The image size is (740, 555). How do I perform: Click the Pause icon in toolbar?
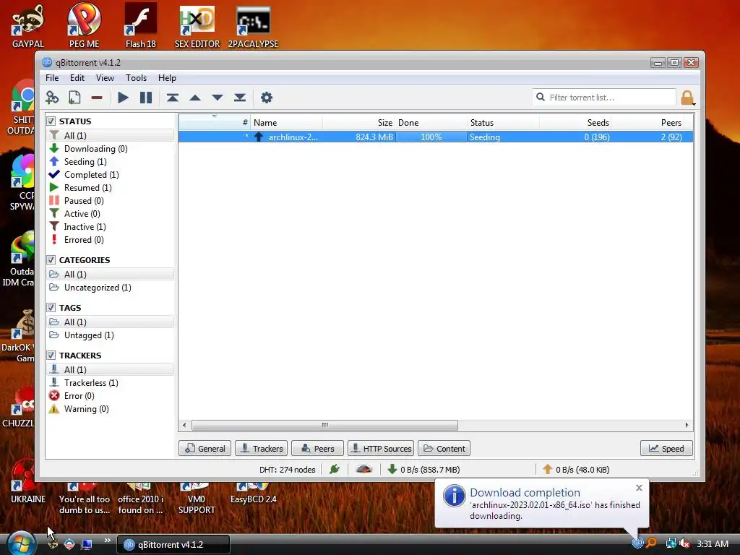146,98
